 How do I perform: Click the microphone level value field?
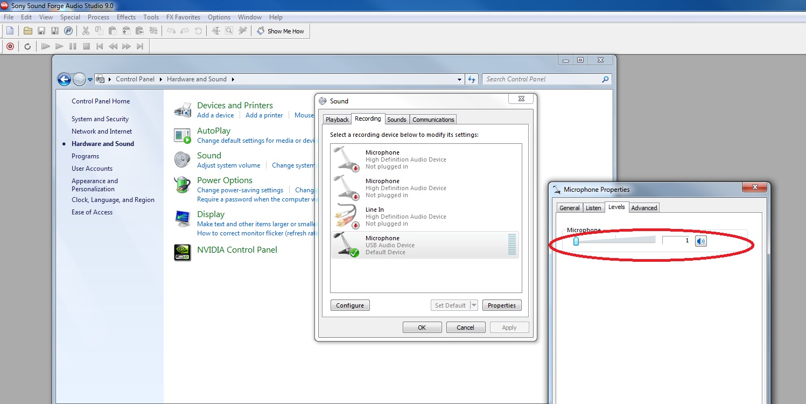(676, 241)
